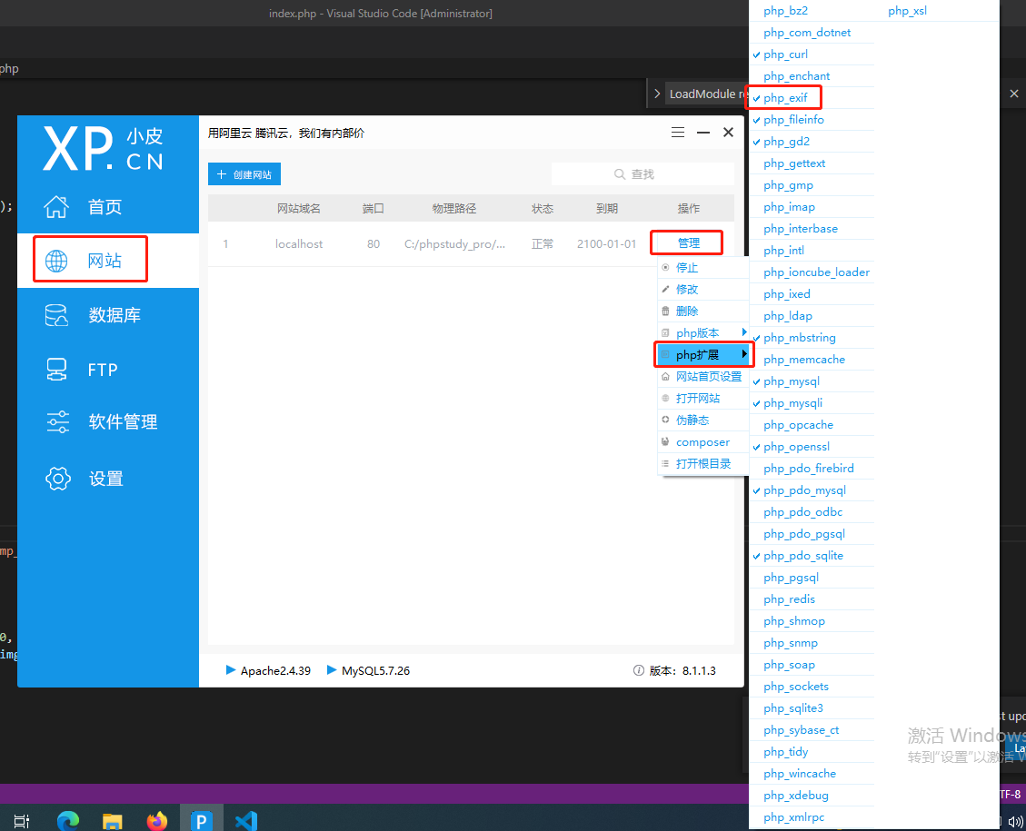Disable the php_gd2 extension
The height and width of the screenshot is (831, 1026).
click(x=786, y=141)
